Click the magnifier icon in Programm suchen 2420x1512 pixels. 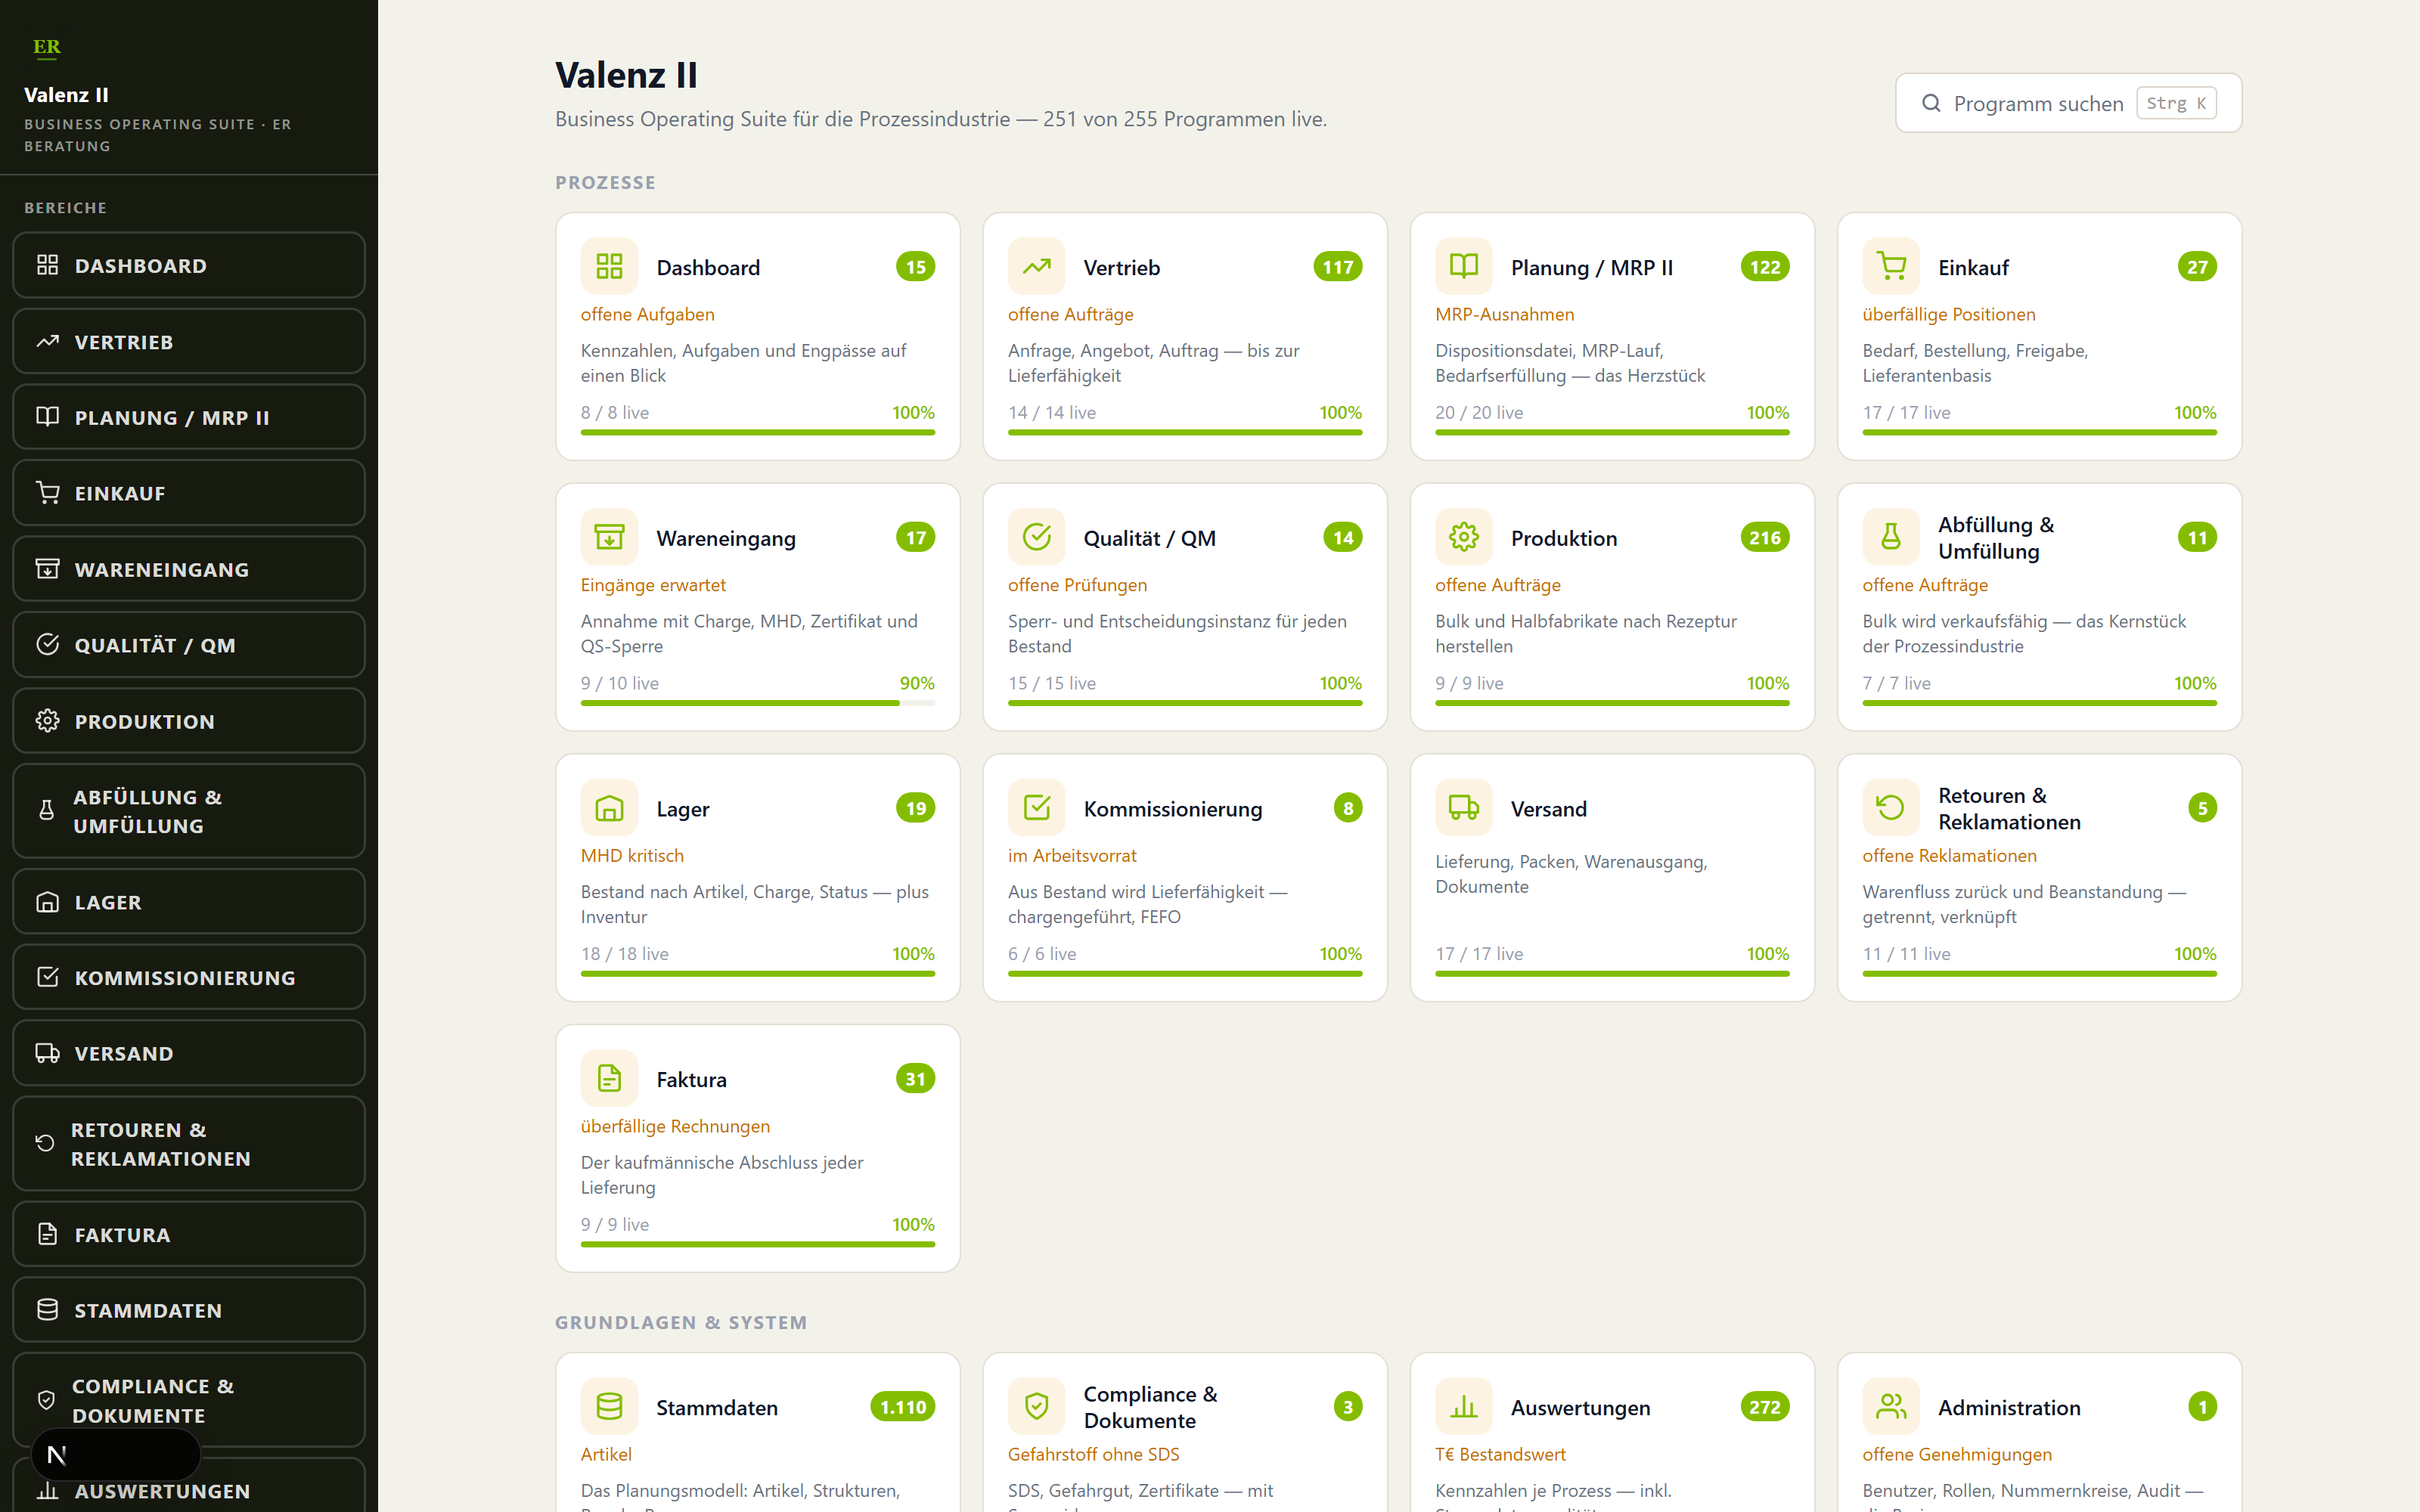(1931, 103)
